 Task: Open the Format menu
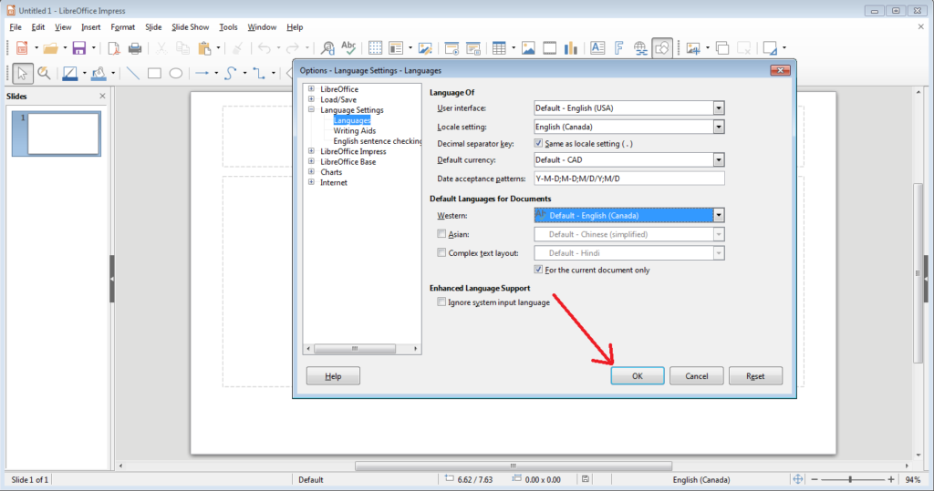point(122,27)
